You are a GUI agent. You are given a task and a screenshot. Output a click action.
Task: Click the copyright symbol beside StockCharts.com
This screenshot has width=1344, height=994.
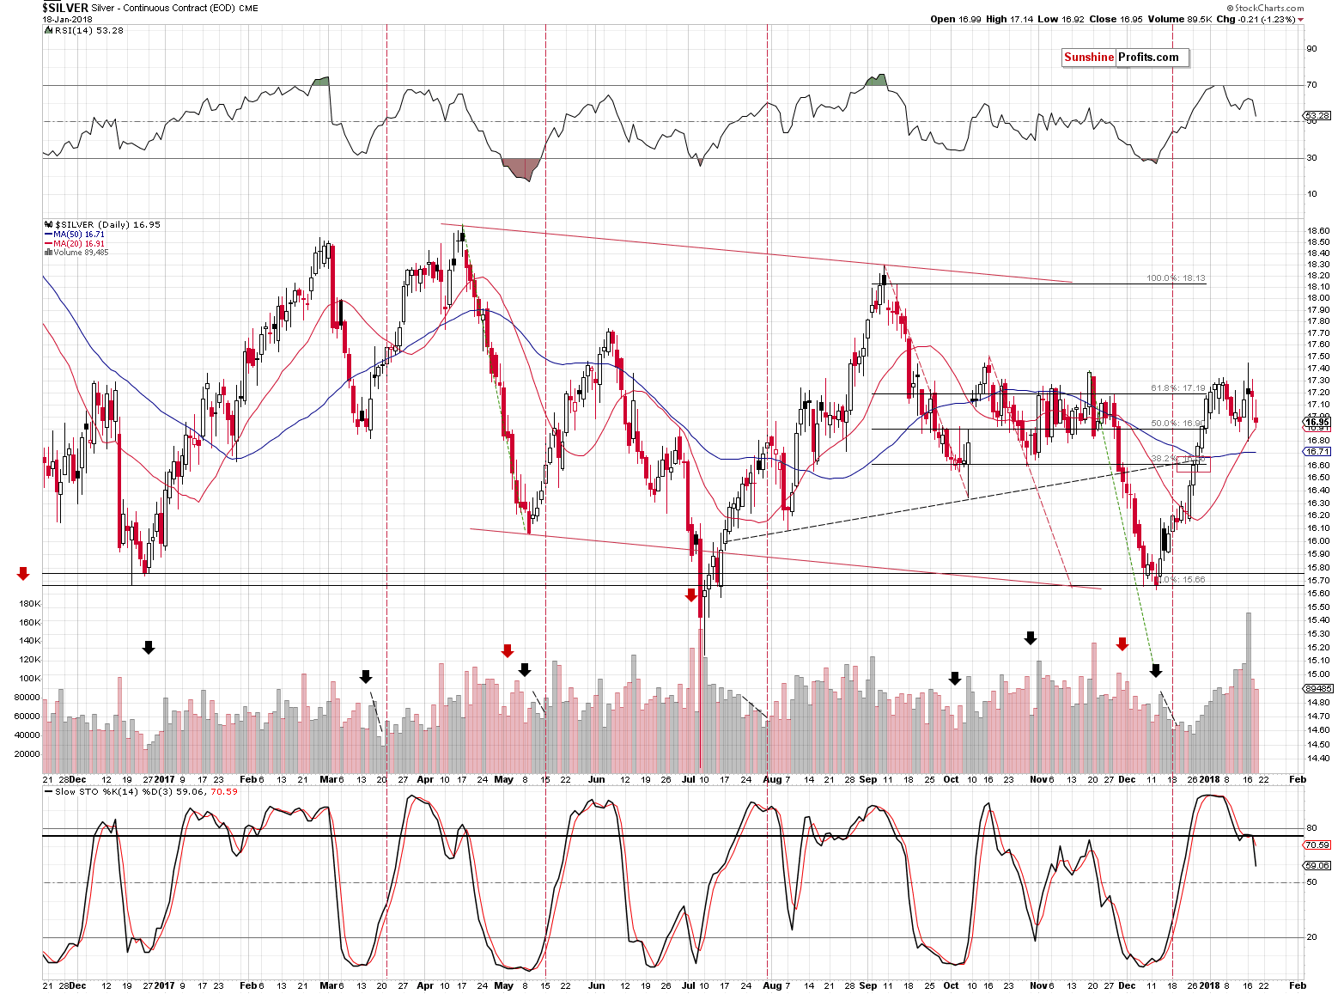(x=1229, y=8)
